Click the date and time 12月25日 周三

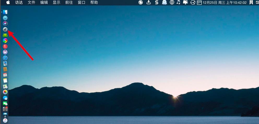click(x=225, y=2)
